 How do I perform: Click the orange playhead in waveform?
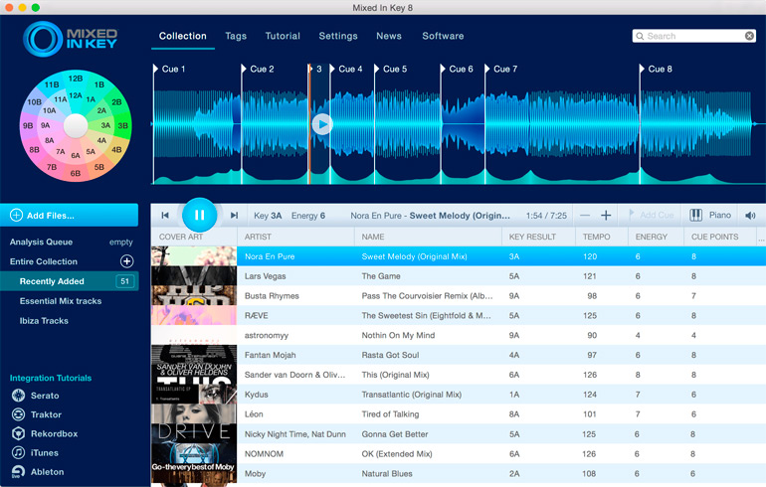309,124
